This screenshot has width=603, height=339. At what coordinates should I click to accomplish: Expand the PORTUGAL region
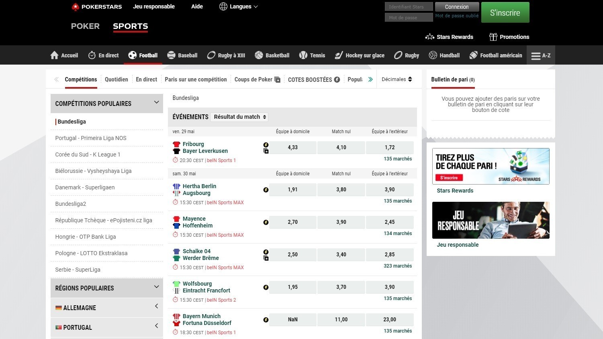pos(107,327)
